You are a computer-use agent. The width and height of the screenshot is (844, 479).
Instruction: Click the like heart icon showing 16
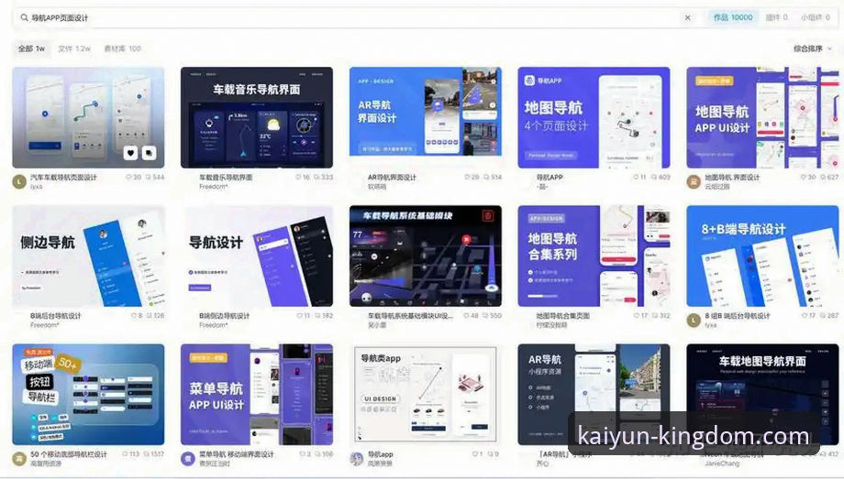[298, 177]
